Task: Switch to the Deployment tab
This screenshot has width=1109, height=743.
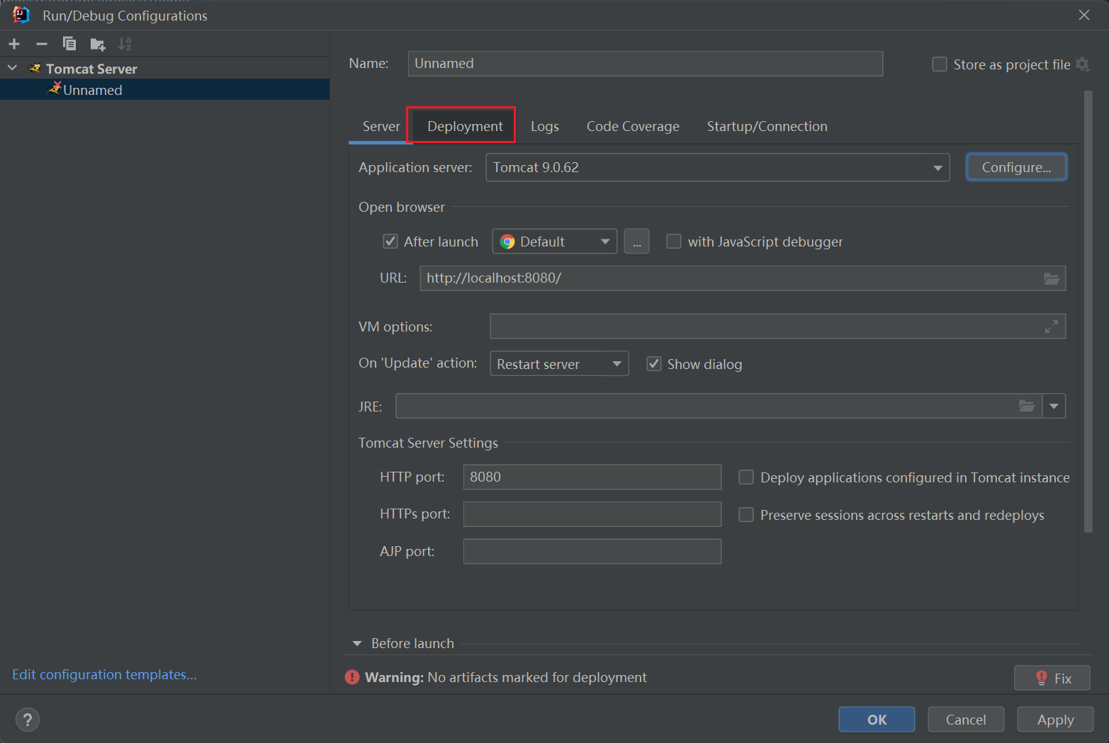Action: (464, 126)
